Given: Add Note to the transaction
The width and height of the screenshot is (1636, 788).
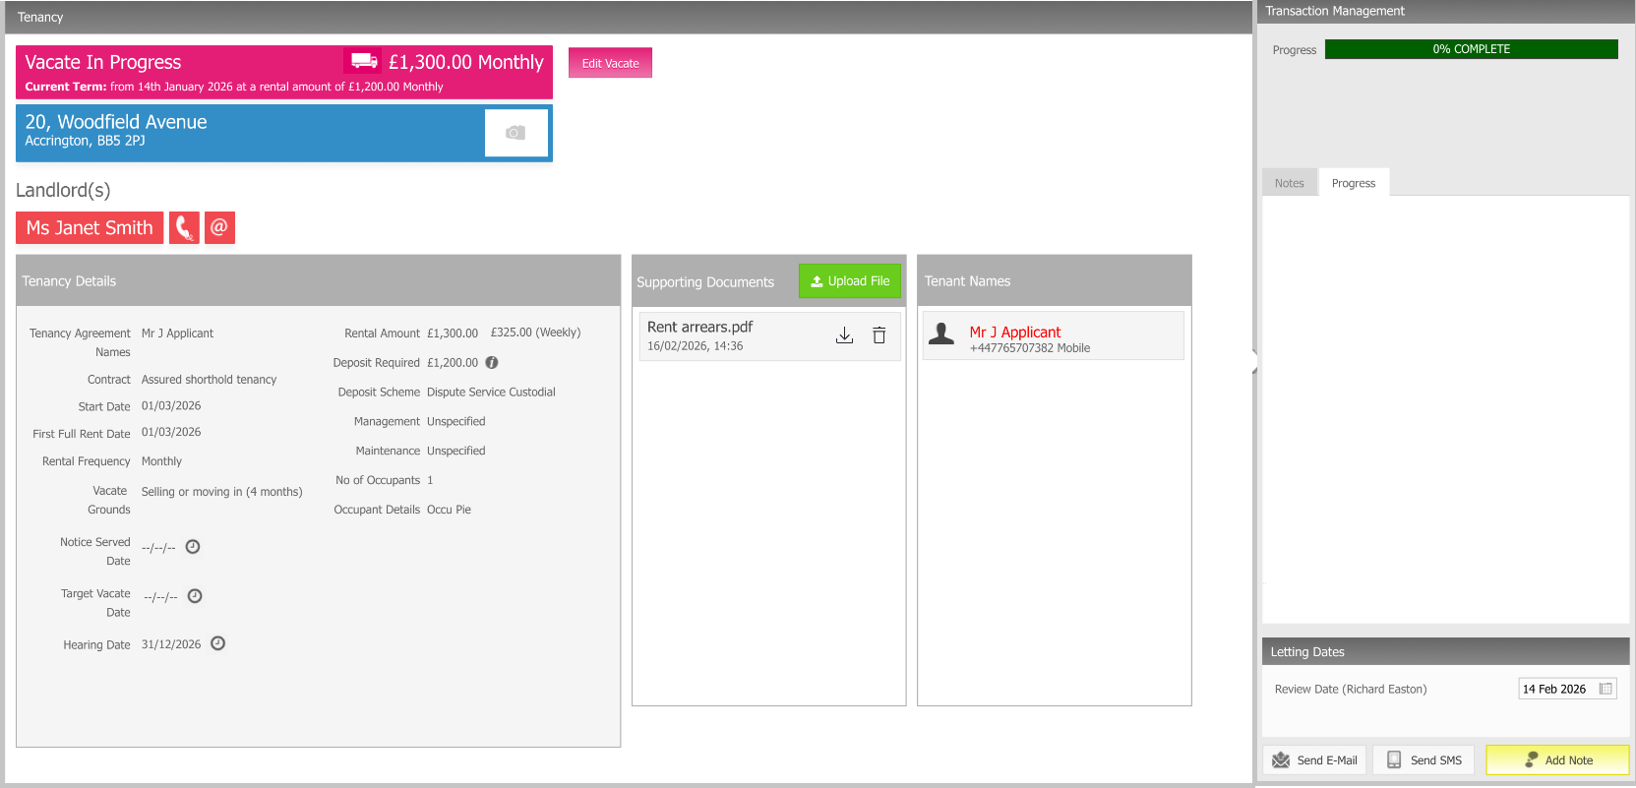Looking at the screenshot, I should 1557,760.
